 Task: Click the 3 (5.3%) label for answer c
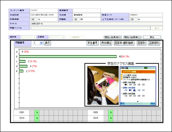(x=32, y=61)
